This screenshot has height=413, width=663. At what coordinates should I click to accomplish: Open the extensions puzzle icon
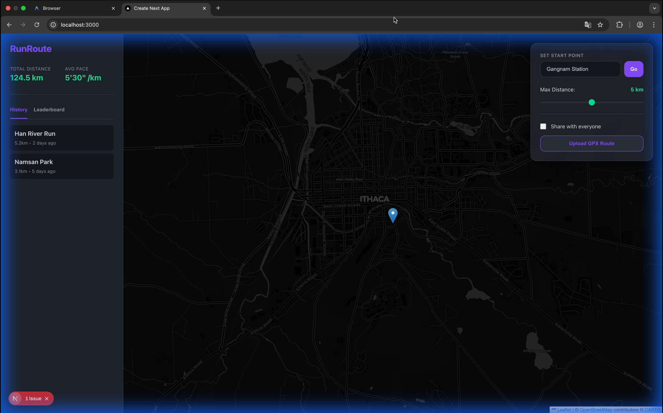click(x=619, y=25)
